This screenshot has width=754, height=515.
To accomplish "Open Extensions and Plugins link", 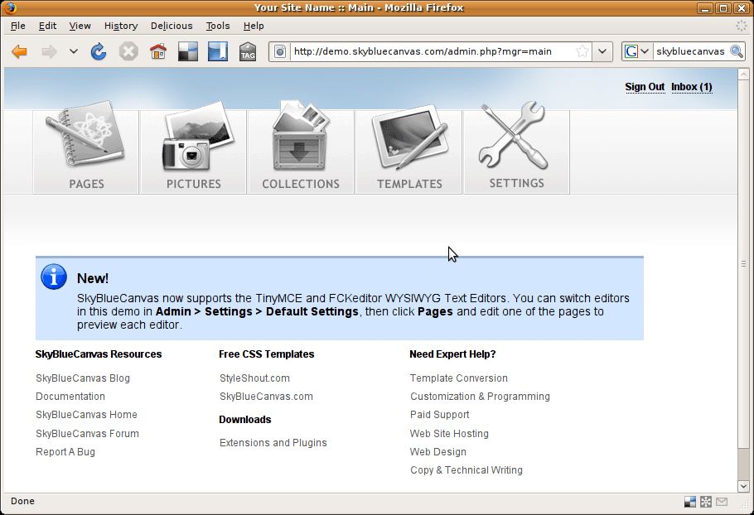I will 273,442.
